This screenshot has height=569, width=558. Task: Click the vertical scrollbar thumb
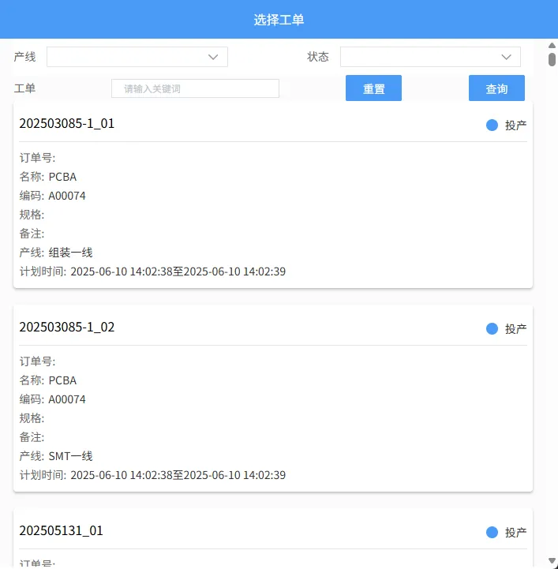pyautogui.click(x=552, y=59)
